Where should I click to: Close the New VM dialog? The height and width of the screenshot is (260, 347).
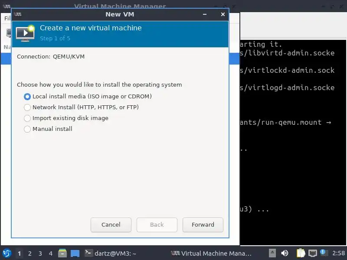(x=223, y=14)
